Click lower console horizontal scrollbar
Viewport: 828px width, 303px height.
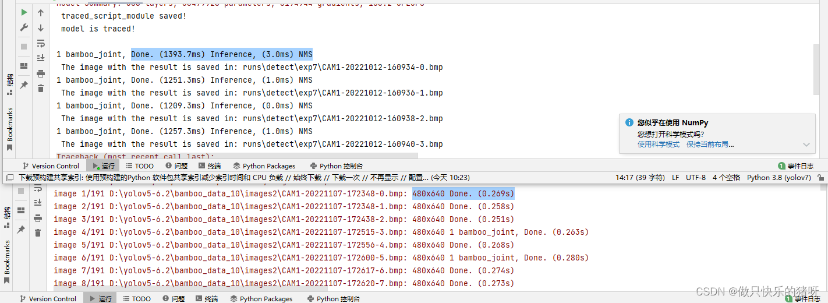[x=190, y=288]
